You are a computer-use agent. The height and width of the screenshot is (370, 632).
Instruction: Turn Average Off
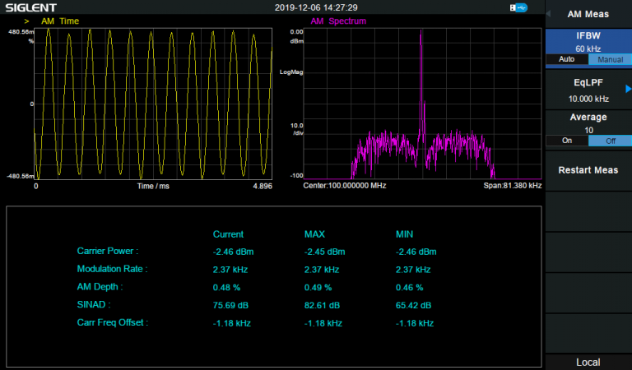point(610,141)
